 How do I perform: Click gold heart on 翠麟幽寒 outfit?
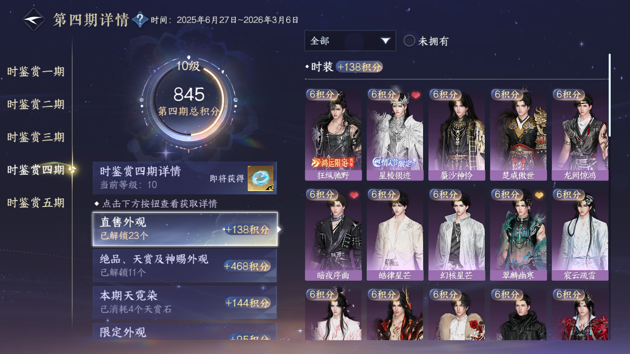(539, 195)
